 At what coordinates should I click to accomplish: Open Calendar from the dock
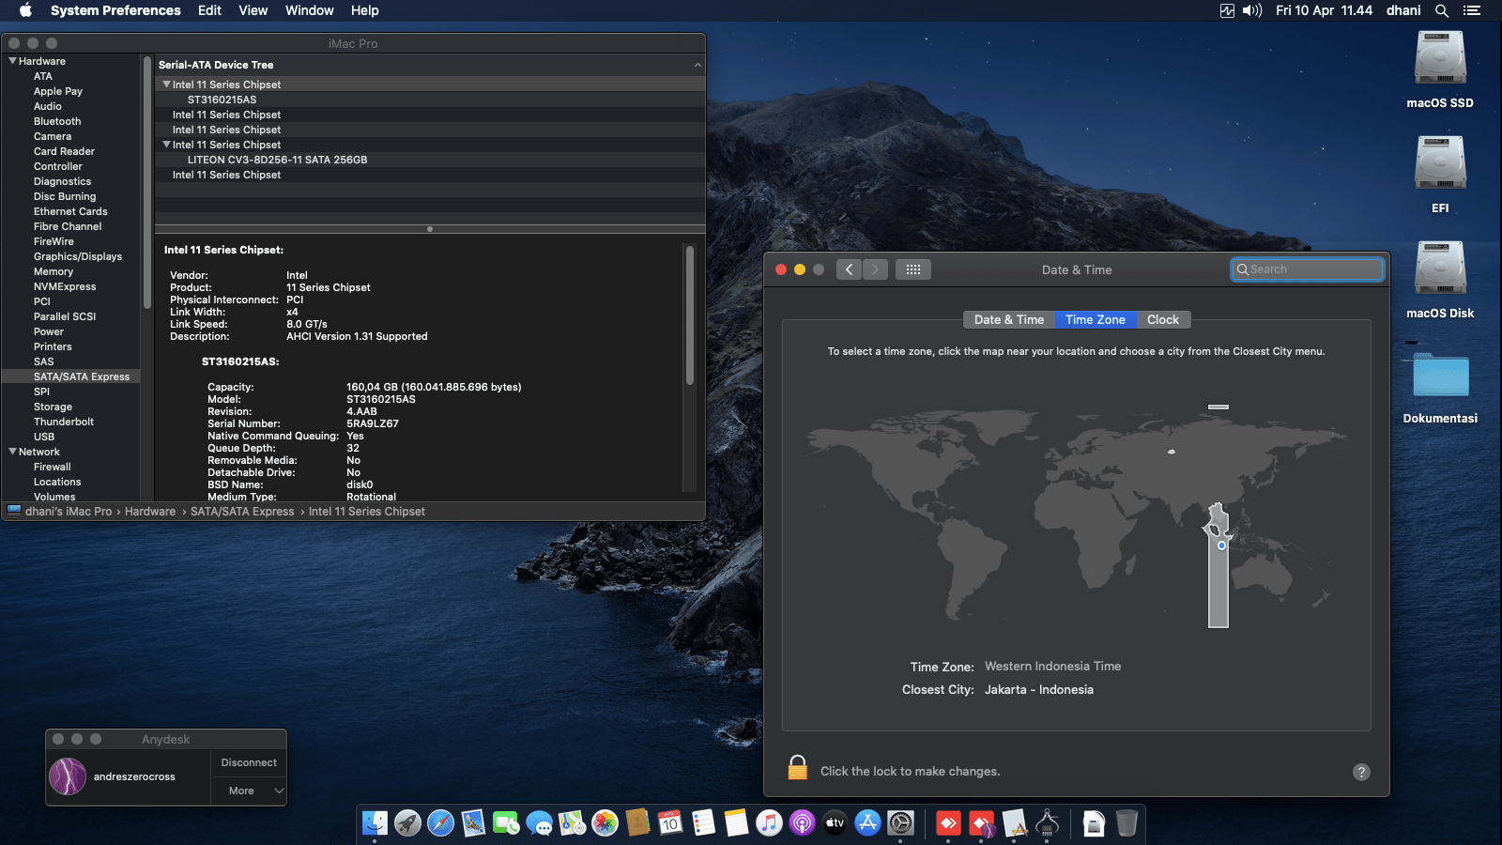tap(670, 823)
